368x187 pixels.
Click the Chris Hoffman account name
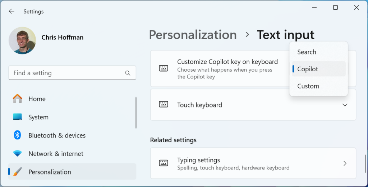pos(63,38)
